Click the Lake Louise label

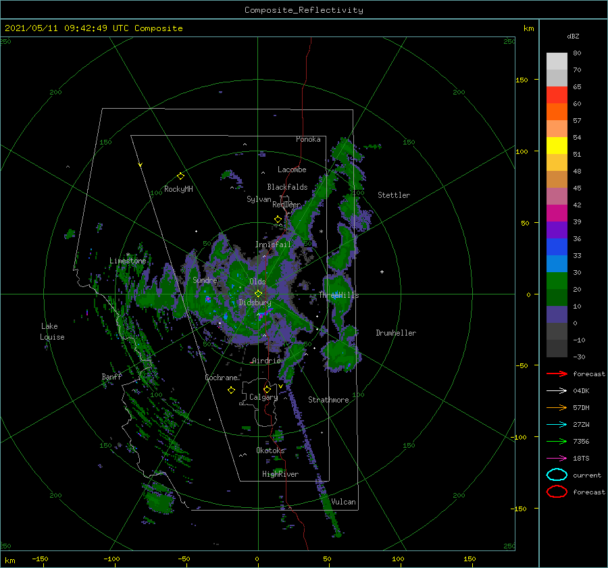click(52, 332)
